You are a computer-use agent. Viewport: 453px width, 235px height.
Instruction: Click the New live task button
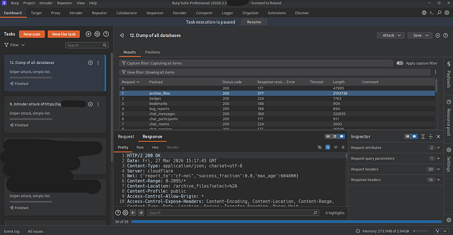64,34
